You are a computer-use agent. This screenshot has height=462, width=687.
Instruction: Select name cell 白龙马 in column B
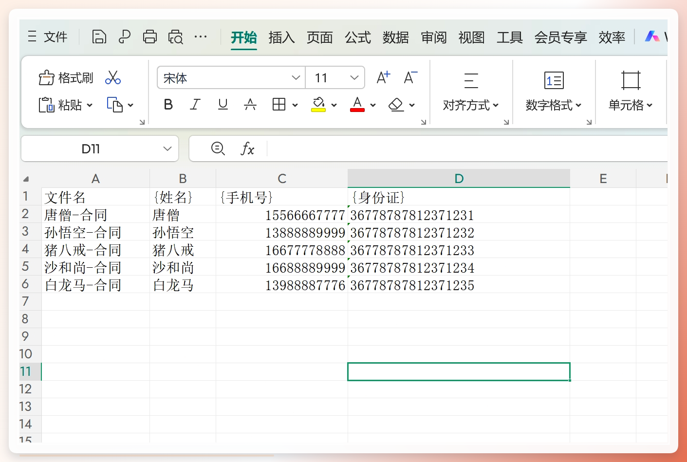point(183,284)
